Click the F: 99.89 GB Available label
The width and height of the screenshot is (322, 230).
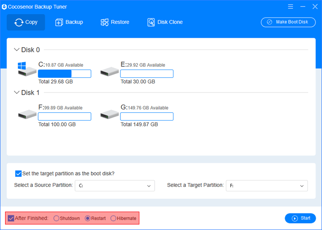[x=60, y=107]
